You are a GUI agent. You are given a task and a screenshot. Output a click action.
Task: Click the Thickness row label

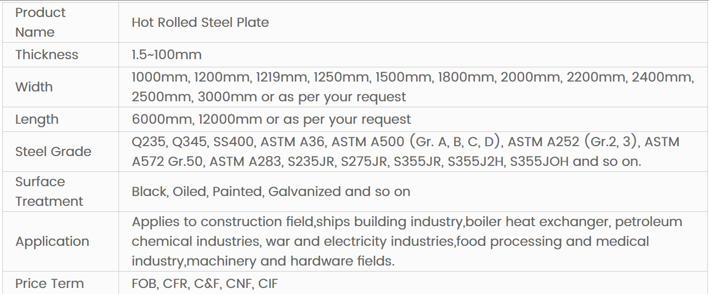[47, 55]
